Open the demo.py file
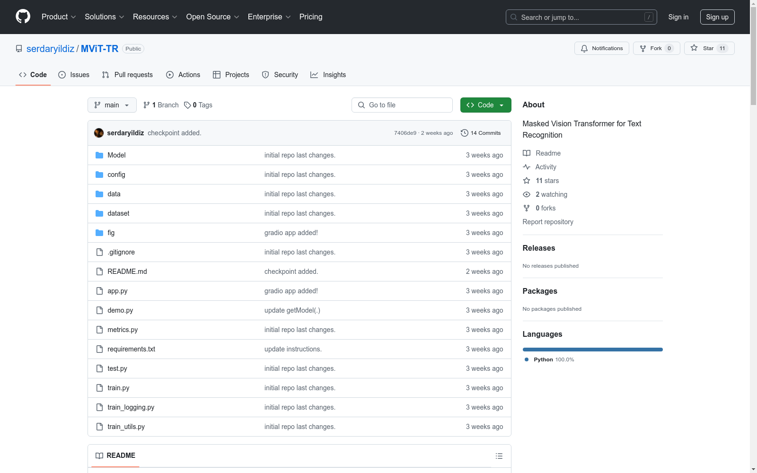This screenshot has height=473, width=757. click(x=120, y=310)
